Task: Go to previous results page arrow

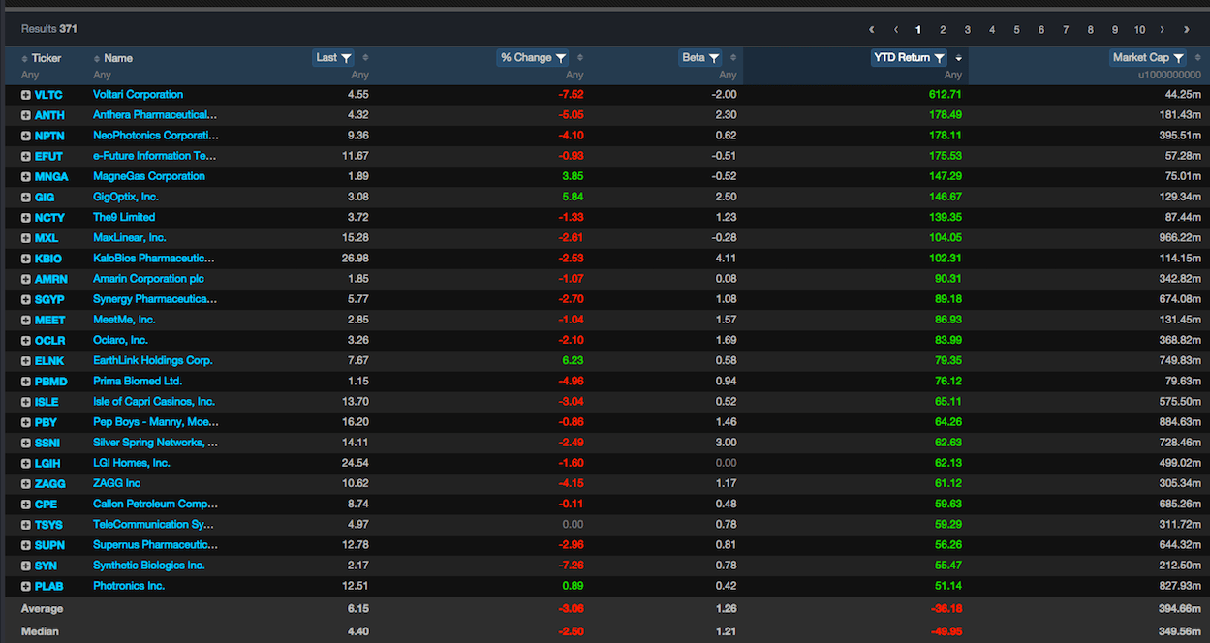Action: click(x=895, y=30)
